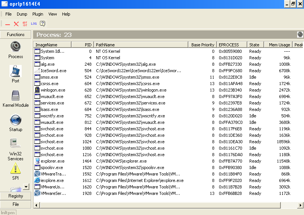Screen dimensions: 304x215
Task: Click path C:\WINDOWS\explorer.exe
Action: coord(121,161)
